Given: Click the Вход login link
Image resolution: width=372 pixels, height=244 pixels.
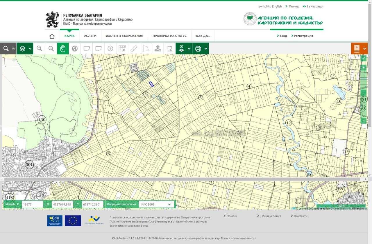Looking at the screenshot, I should [x=283, y=36].
